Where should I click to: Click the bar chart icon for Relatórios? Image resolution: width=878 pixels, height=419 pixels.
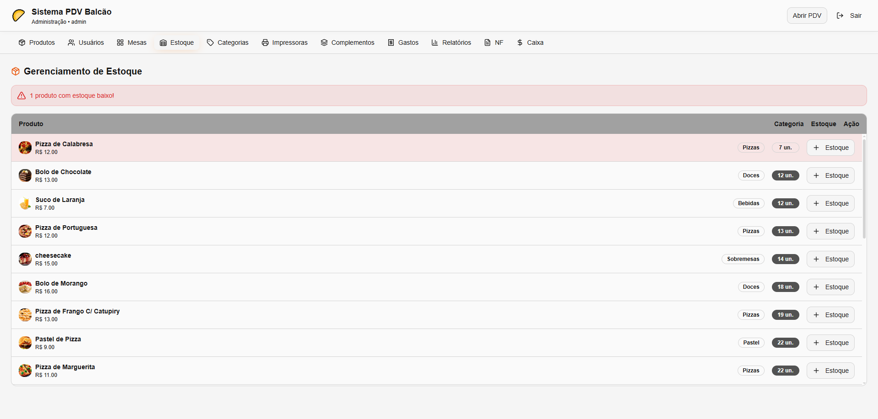click(x=435, y=42)
